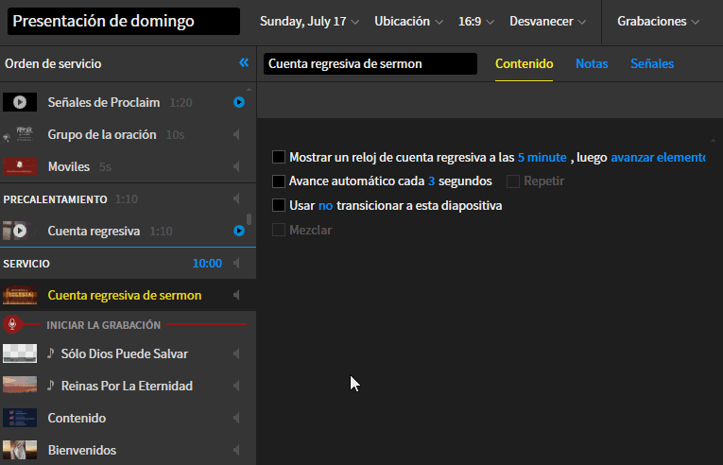The height and width of the screenshot is (465, 723).
Task: Check the Avance automático checkbox
Action: [x=279, y=181]
